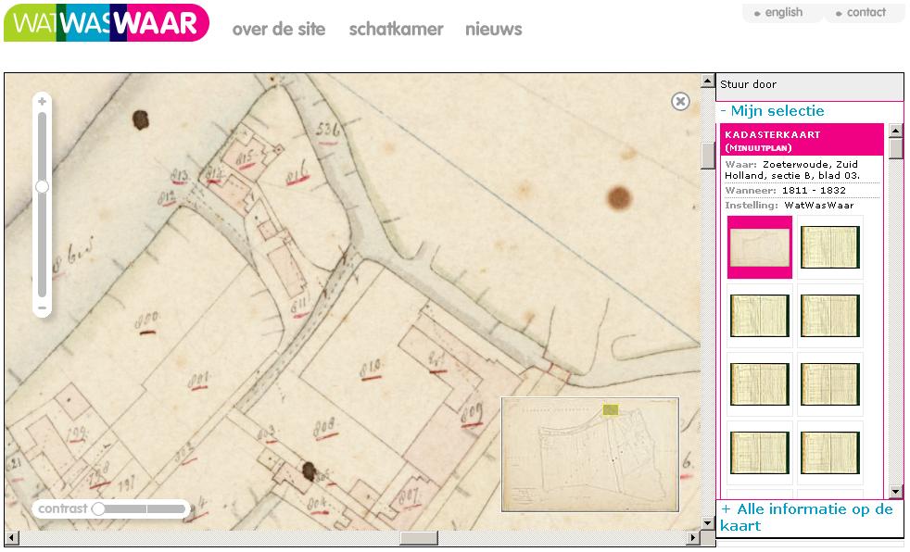Zoom out with the minus icon
This screenshot has height=552, width=910.
(42, 307)
